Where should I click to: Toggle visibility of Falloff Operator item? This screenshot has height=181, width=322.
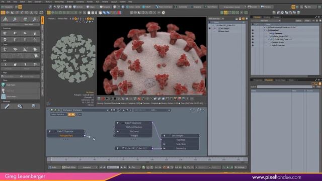pyautogui.click(x=253, y=45)
